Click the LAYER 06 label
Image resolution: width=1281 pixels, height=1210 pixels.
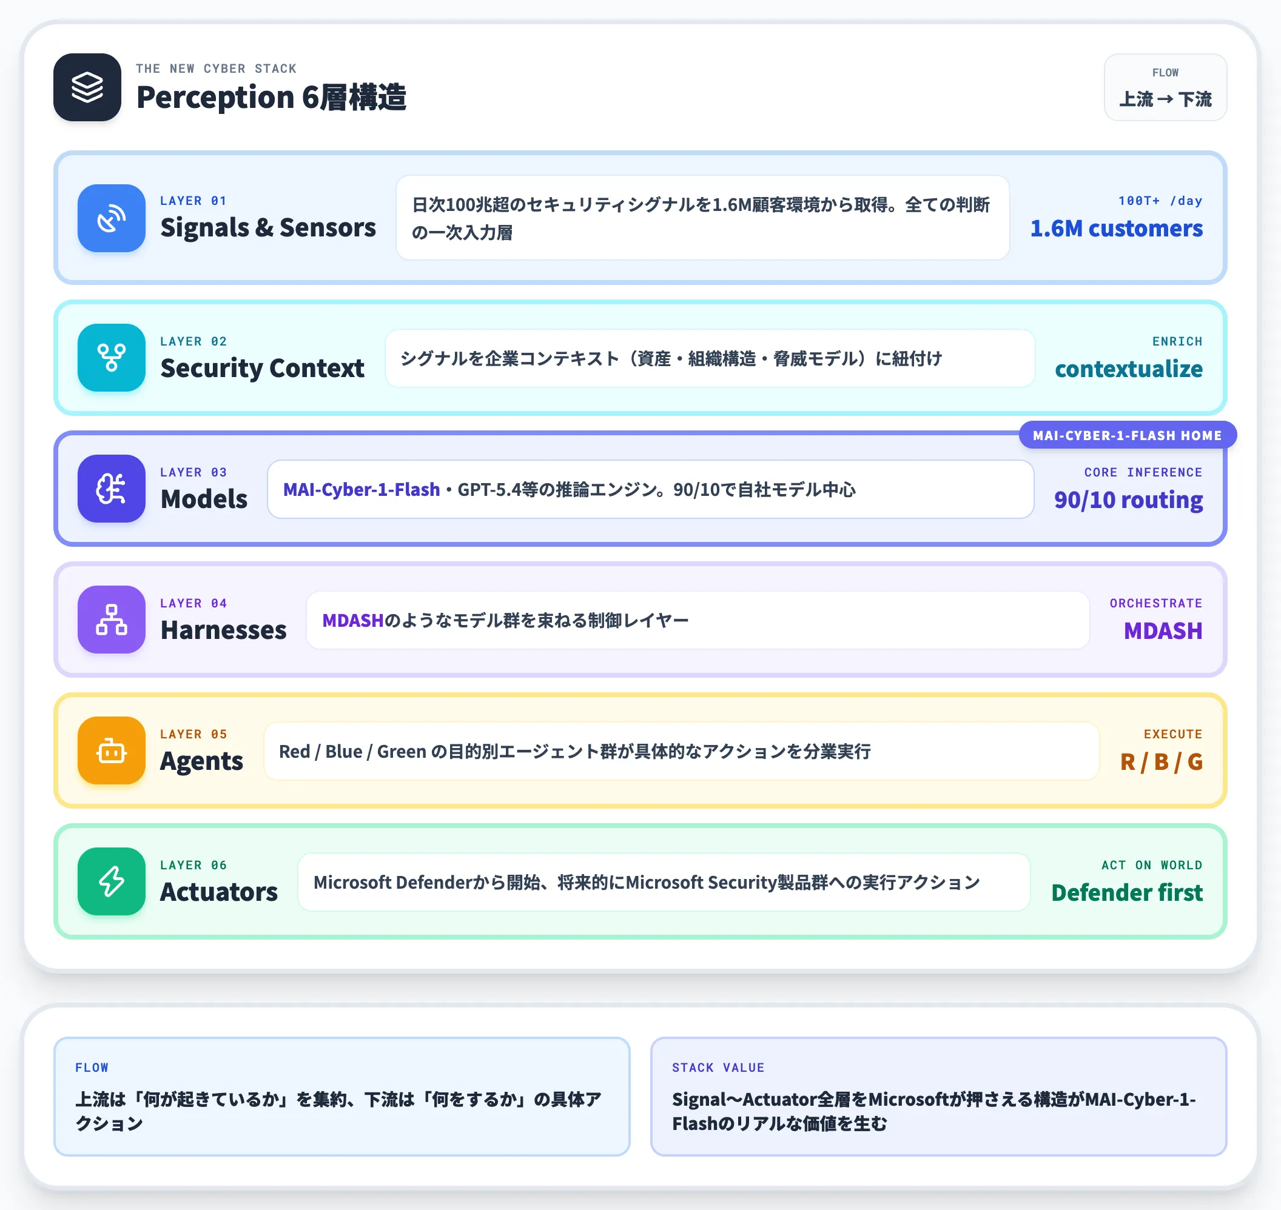[x=193, y=865]
